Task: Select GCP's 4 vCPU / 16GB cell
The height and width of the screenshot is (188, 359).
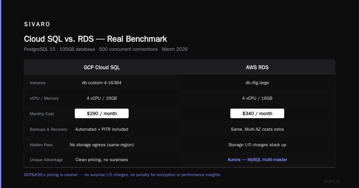Action: pyautogui.click(x=102, y=98)
